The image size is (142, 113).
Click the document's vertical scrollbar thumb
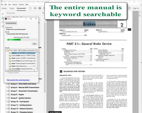(139, 16)
